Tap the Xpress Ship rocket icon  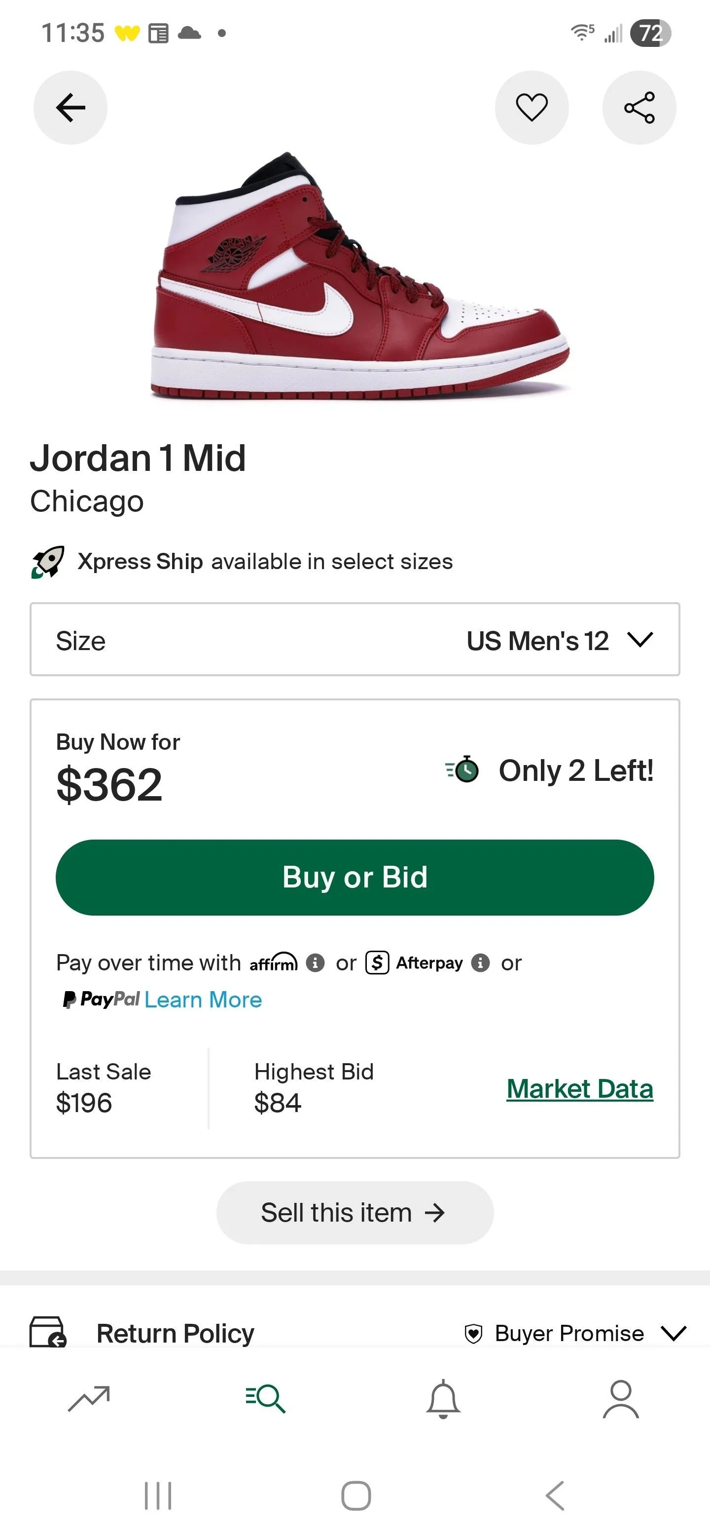coord(48,561)
